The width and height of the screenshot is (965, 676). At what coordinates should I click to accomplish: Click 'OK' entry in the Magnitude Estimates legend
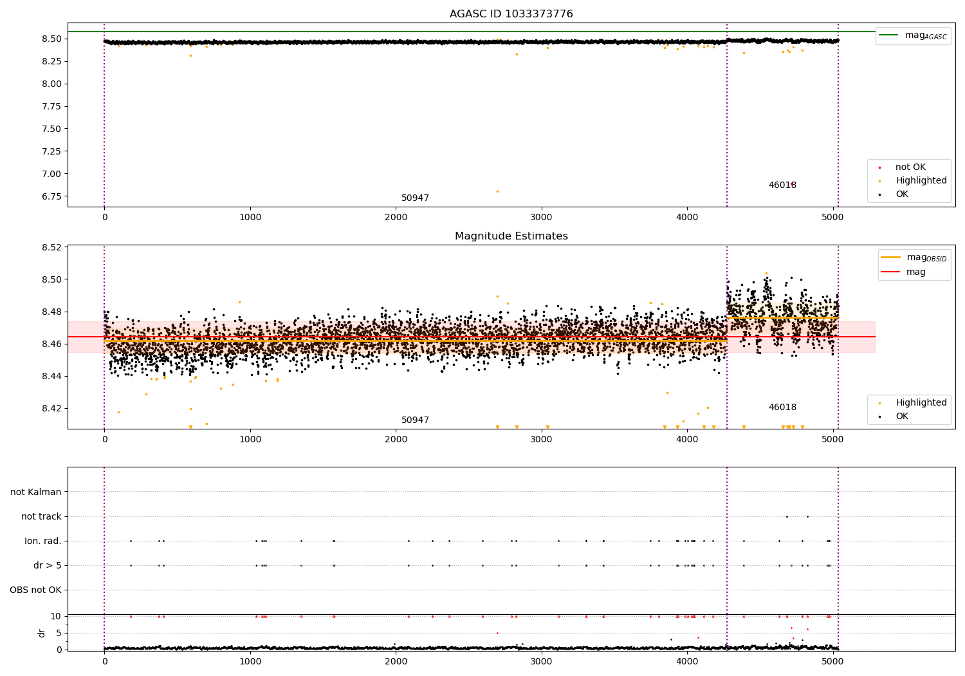902,417
